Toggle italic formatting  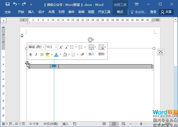(36, 55)
